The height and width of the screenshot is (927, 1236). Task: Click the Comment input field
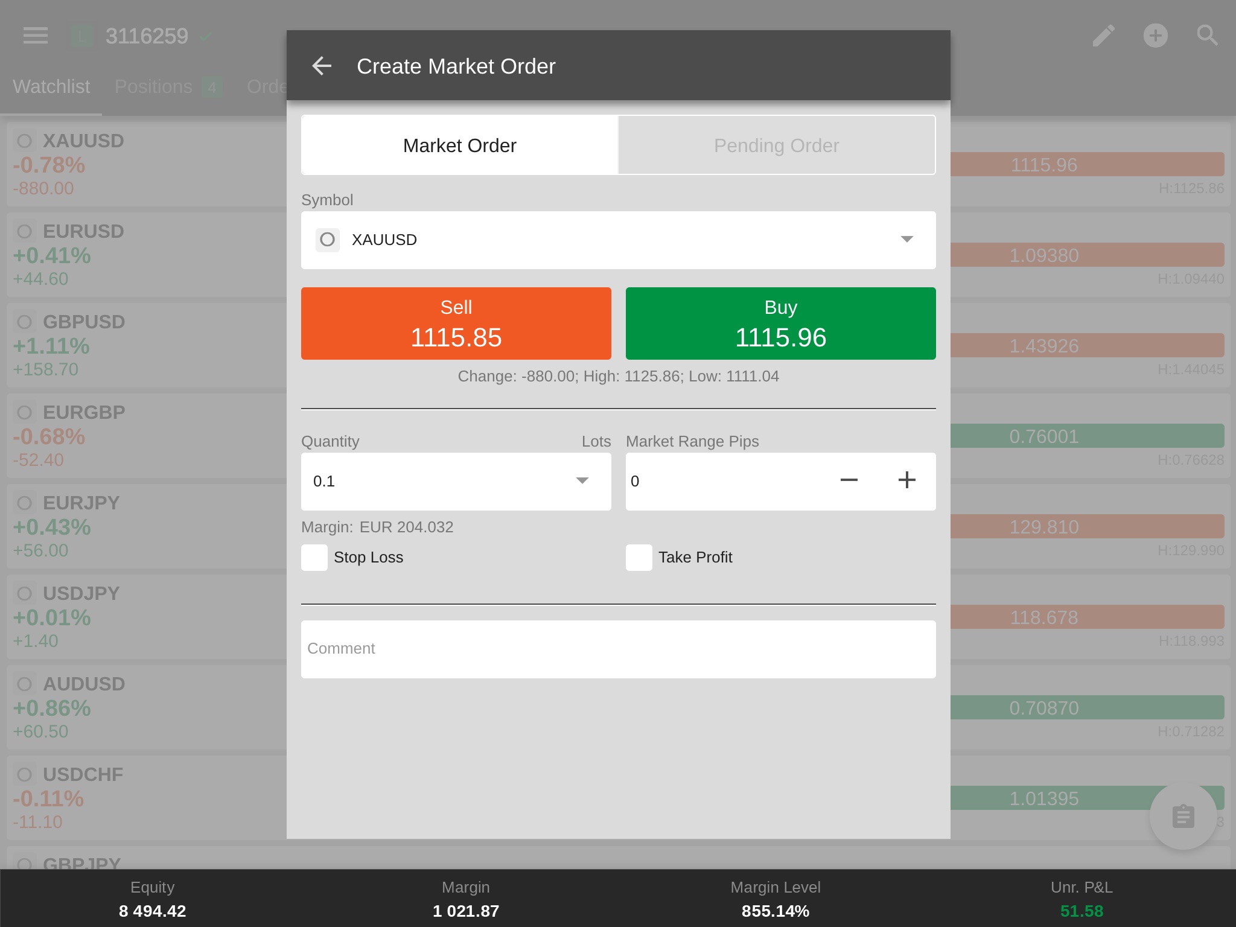[618, 649]
